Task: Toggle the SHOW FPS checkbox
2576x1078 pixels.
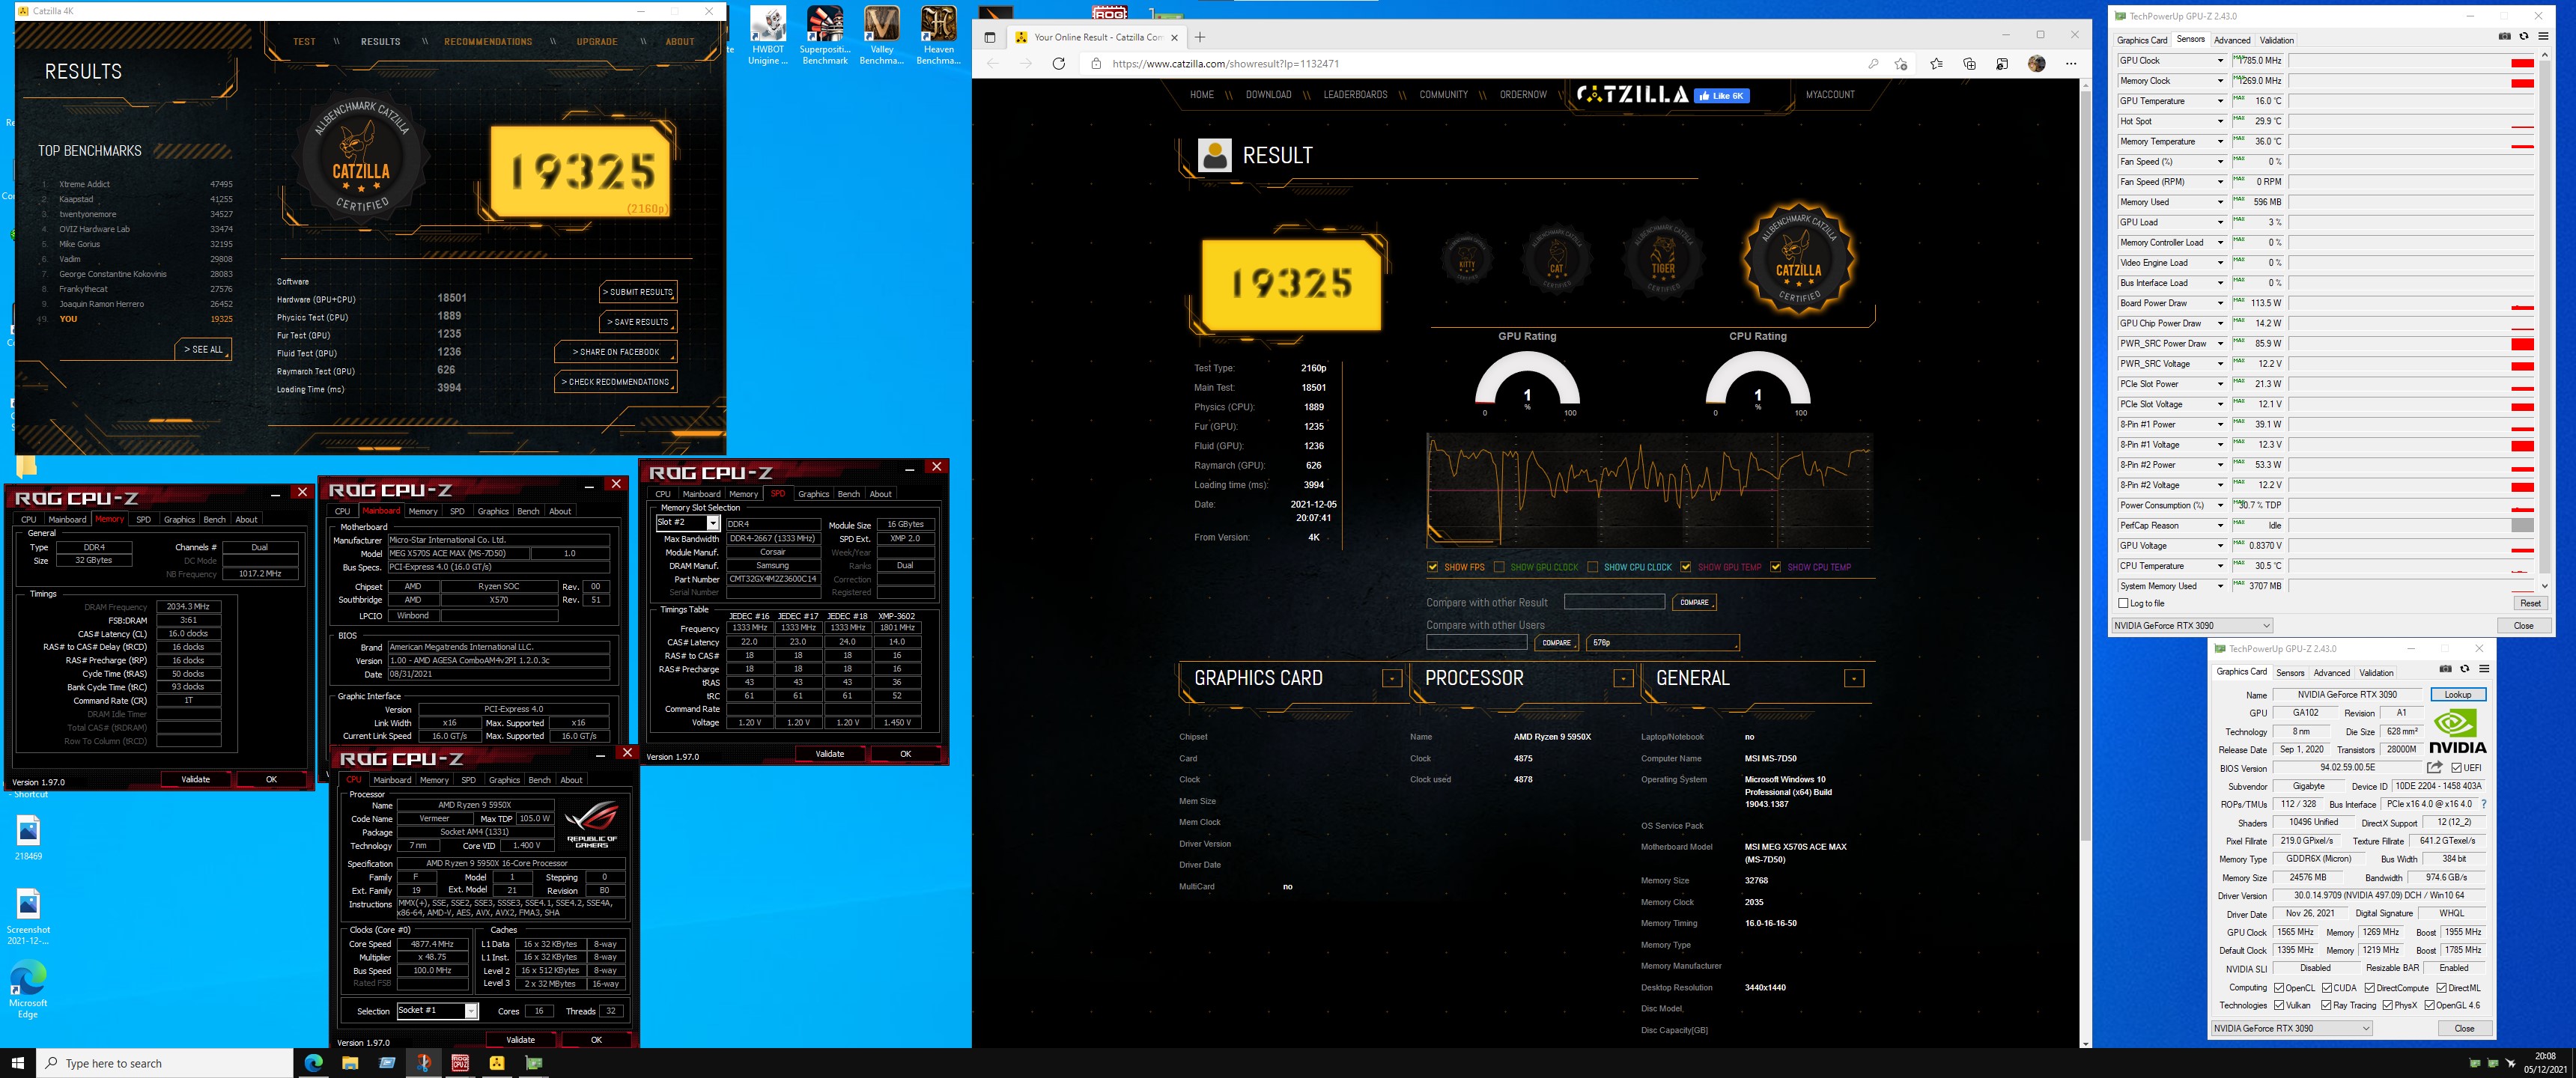Action: point(1432,567)
